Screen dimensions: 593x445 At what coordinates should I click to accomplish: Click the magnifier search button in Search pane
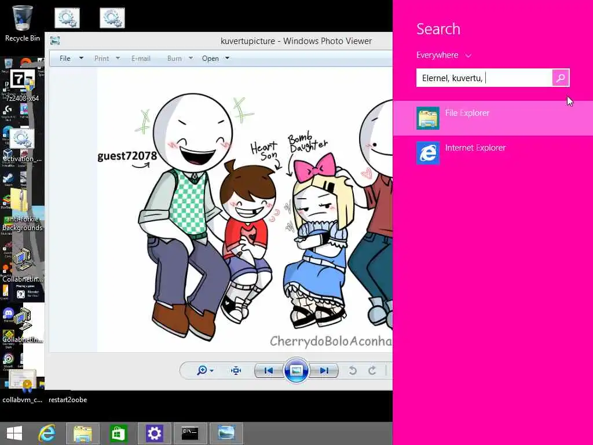click(x=561, y=78)
